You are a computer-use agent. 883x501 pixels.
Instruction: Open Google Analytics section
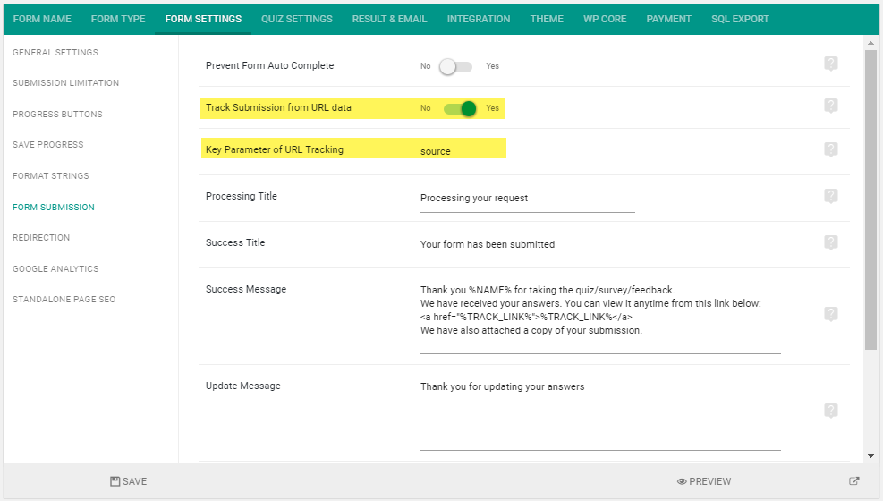tap(55, 269)
